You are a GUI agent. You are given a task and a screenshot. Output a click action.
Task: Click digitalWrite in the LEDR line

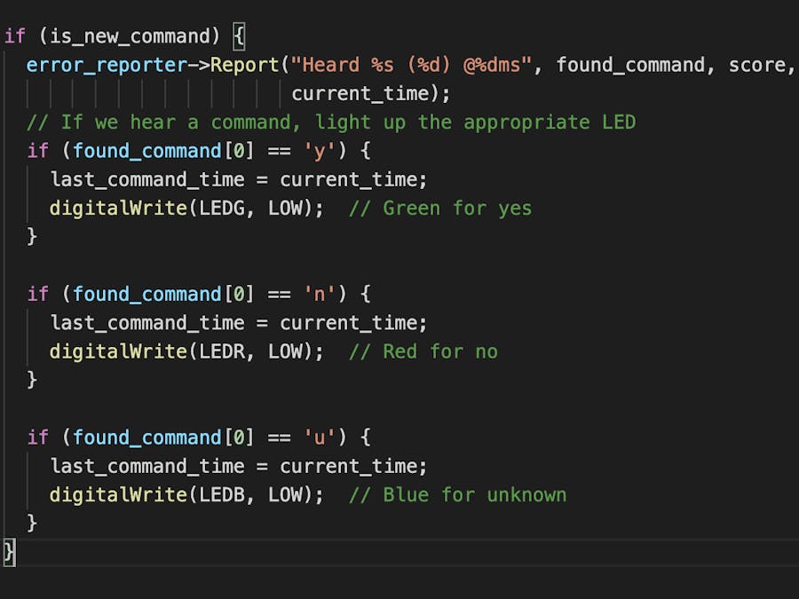pos(118,351)
